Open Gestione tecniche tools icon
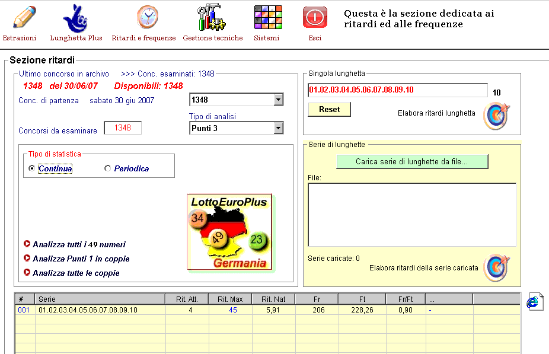Screen dimensions: 549x354 [212, 17]
